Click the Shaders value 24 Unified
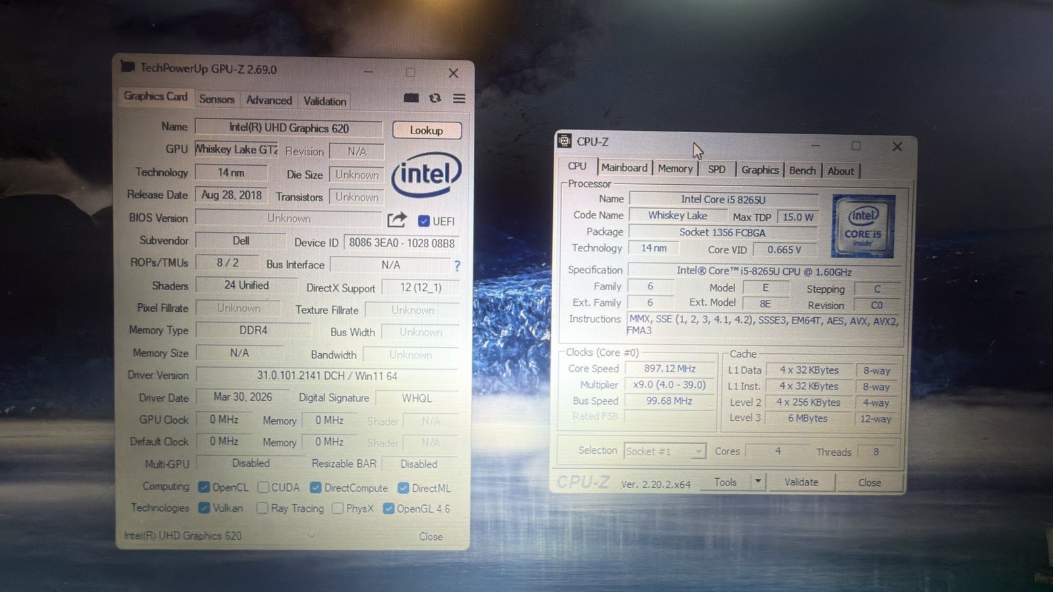 click(x=246, y=285)
